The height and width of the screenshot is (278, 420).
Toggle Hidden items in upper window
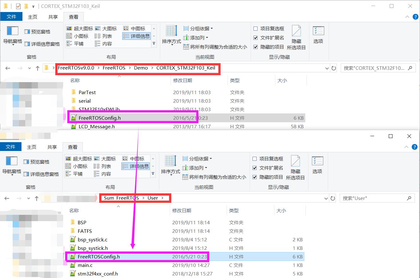point(269,47)
